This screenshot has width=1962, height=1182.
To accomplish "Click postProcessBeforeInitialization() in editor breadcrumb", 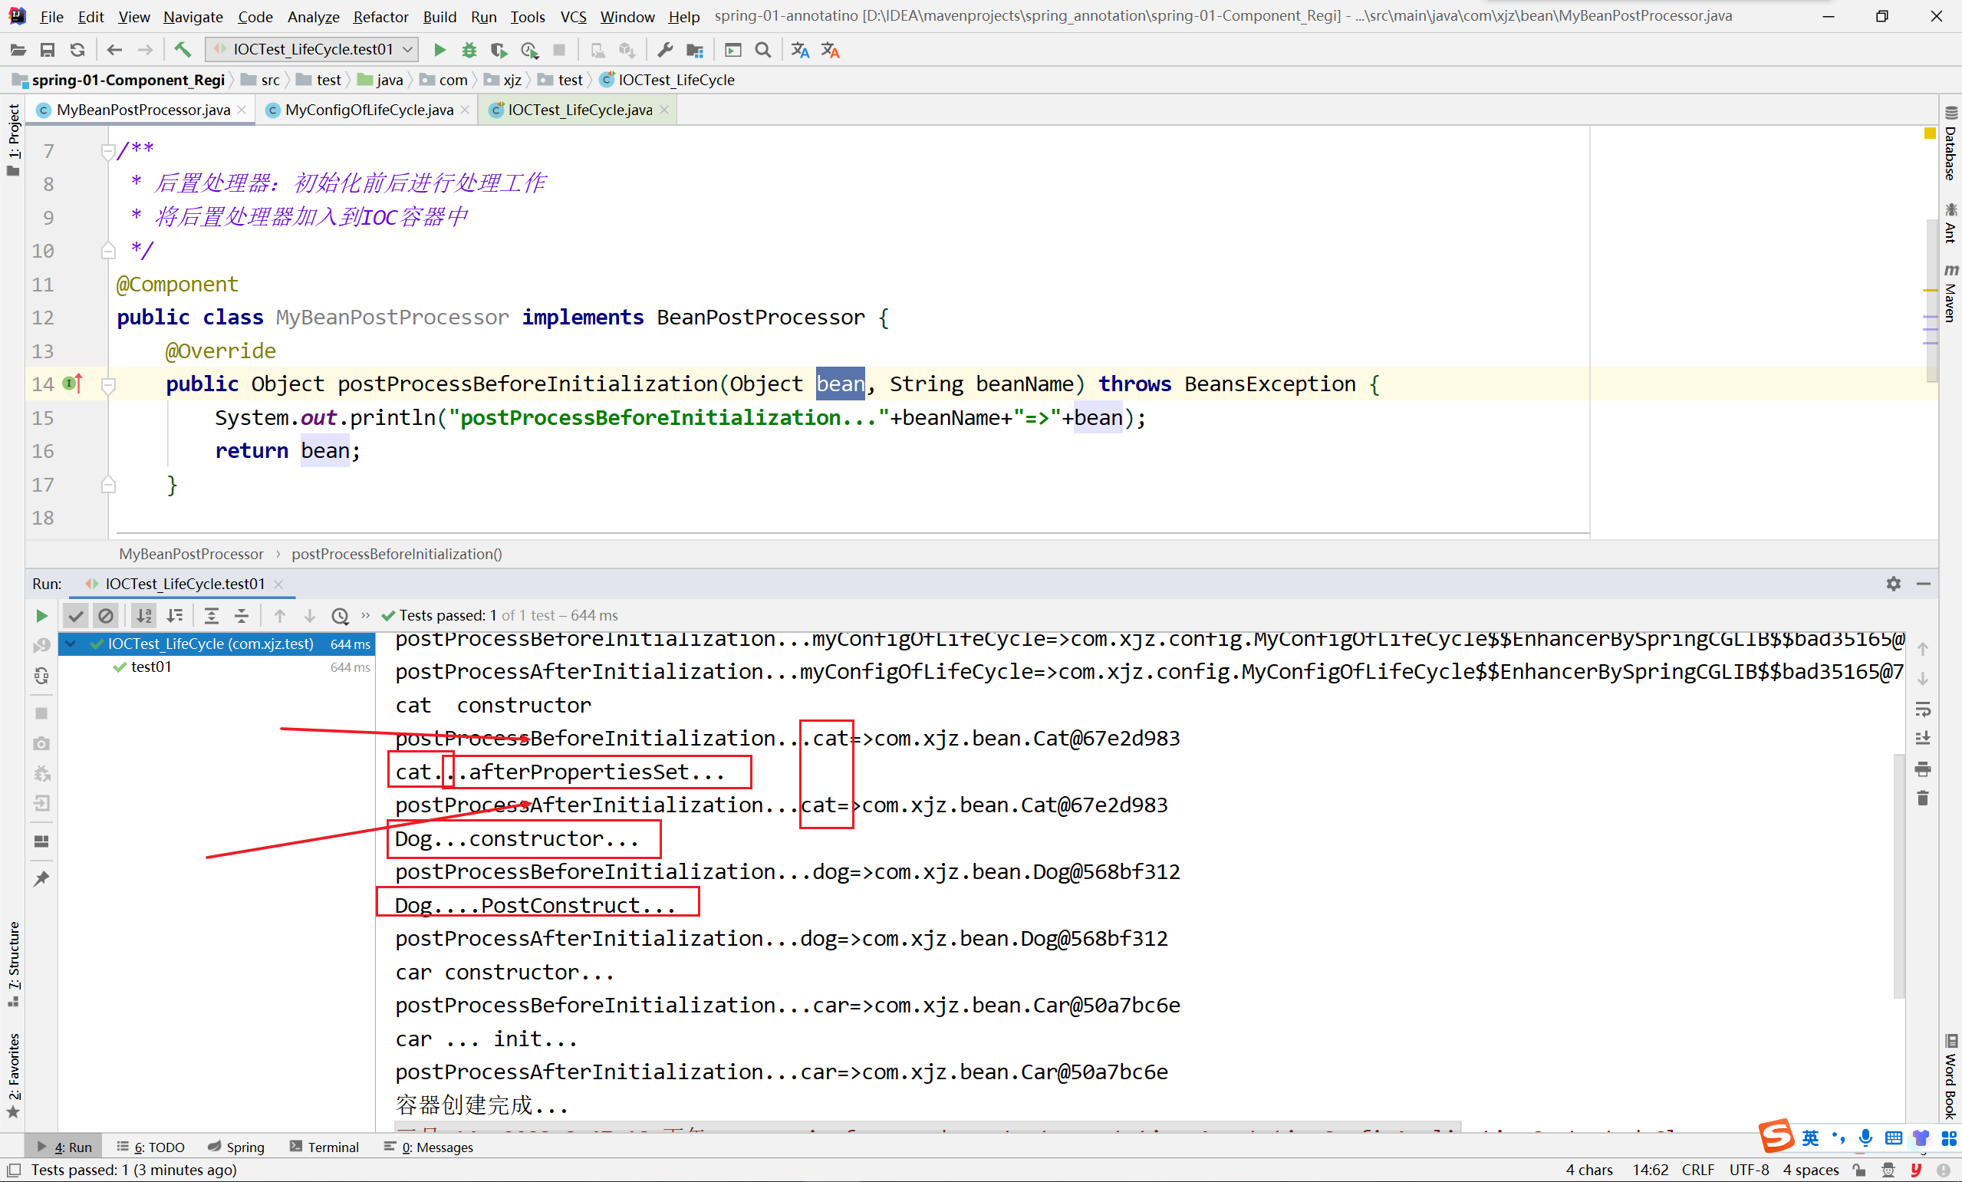I will (397, 554).
